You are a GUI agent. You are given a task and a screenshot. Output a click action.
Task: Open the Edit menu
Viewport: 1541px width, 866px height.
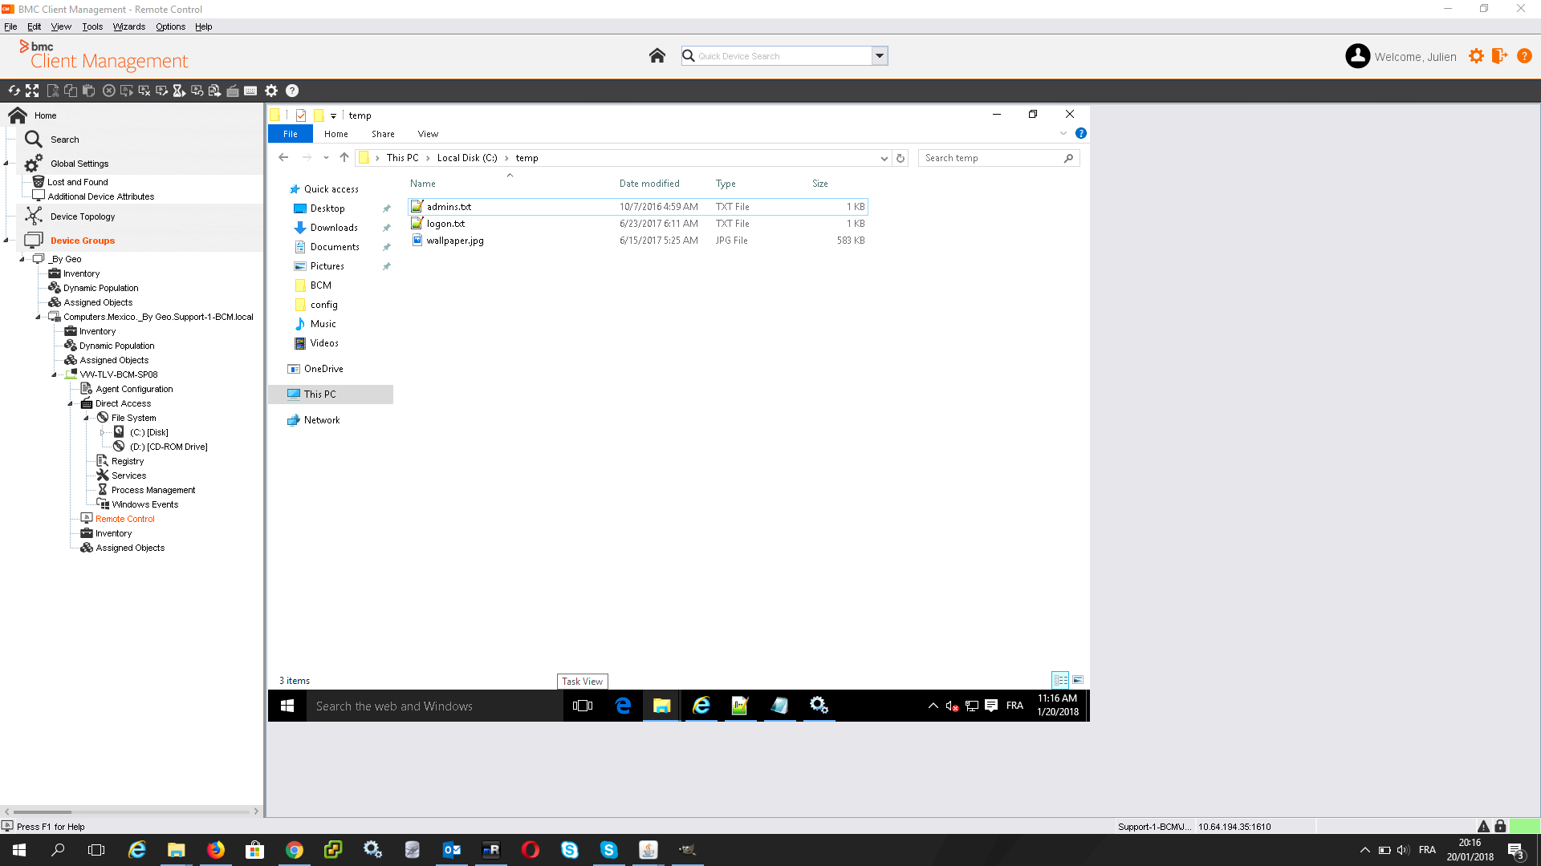tap(34, 26)
